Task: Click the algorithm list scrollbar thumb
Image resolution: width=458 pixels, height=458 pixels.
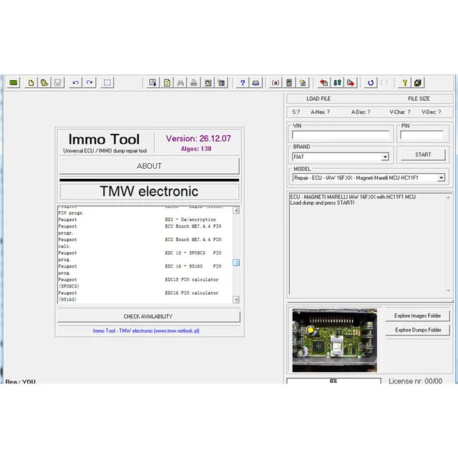Action: (236, 263)
